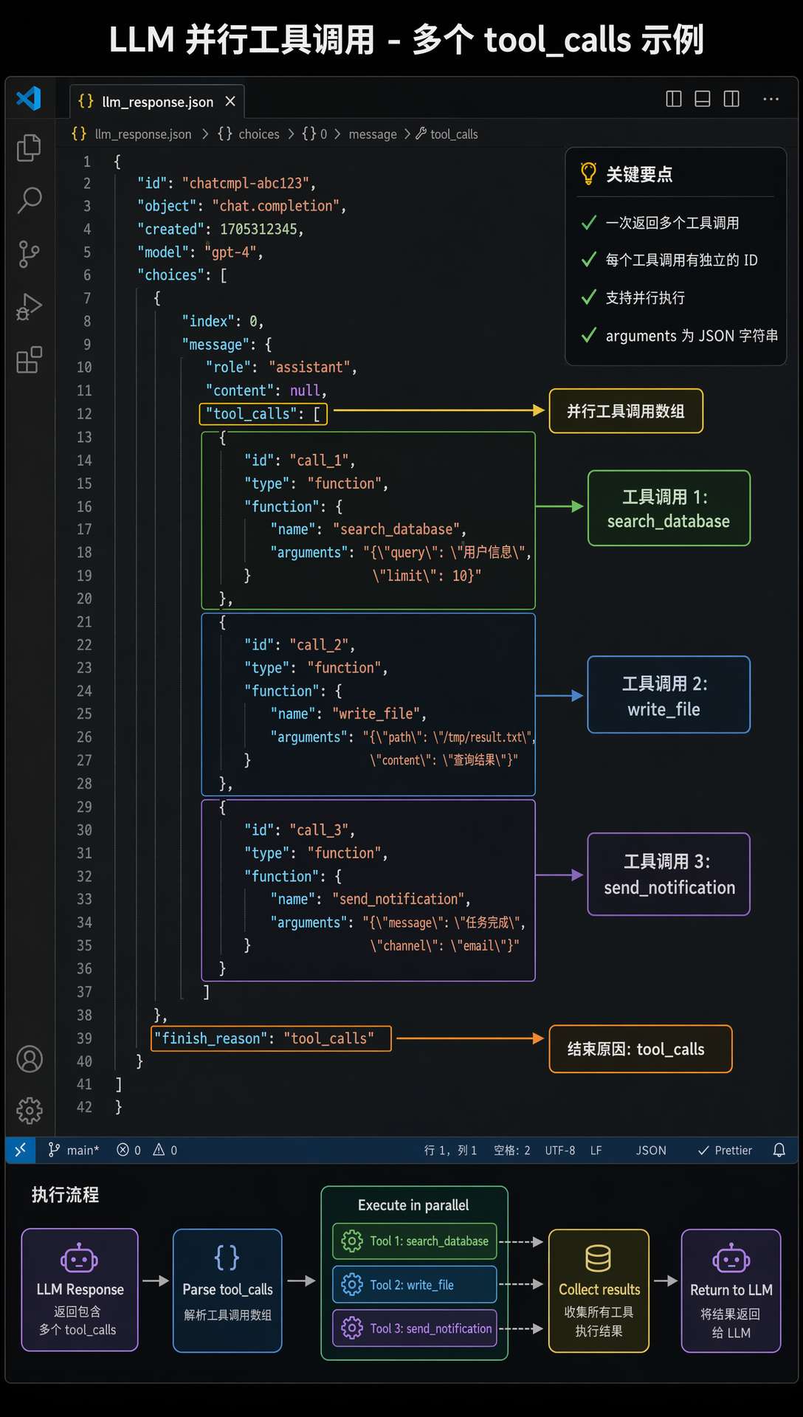
Task: Click the main* branch in status bar
Action: 74,1150
